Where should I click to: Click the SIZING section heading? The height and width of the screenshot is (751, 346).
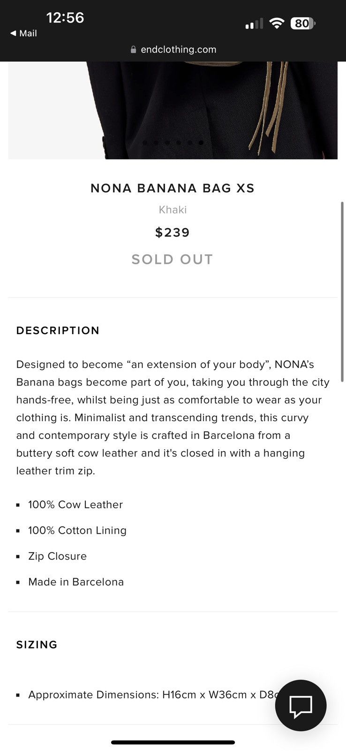[x=37, y=645]
